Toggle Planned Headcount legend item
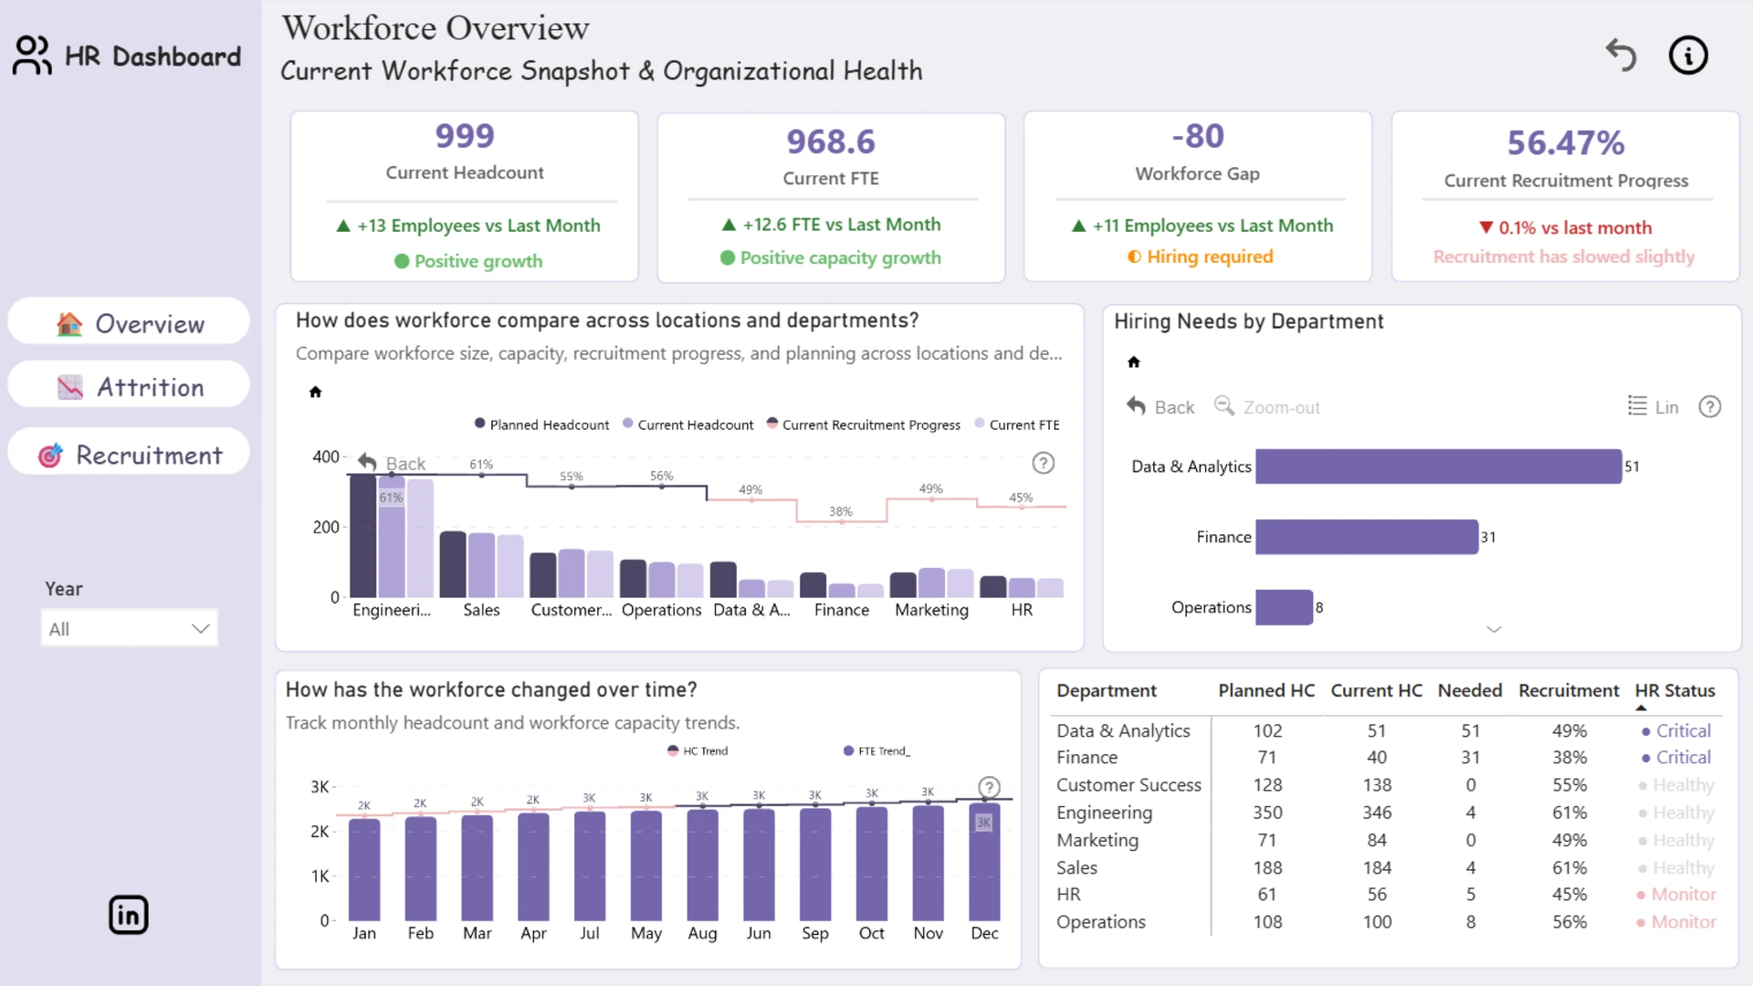 [x=541, y=425]
